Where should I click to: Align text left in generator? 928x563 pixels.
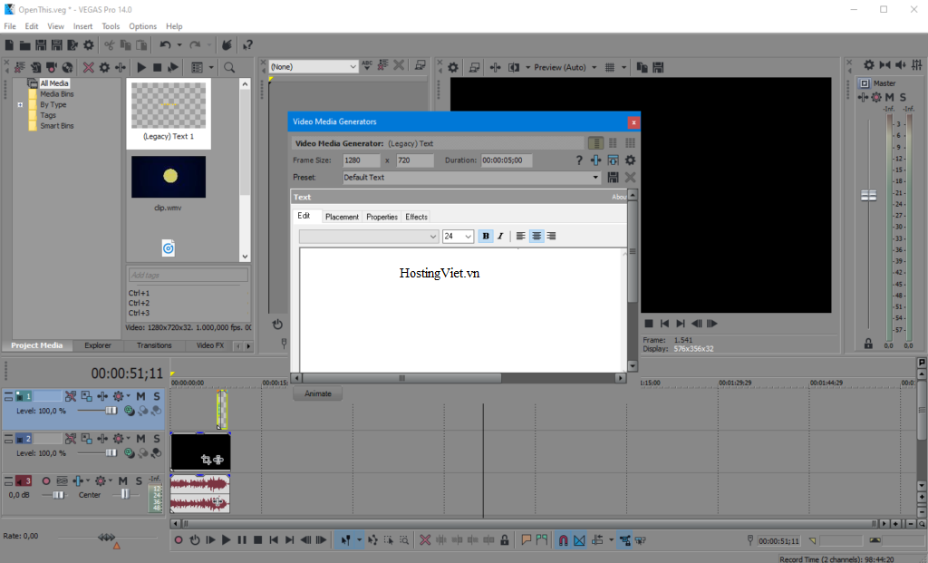point(521,237)
